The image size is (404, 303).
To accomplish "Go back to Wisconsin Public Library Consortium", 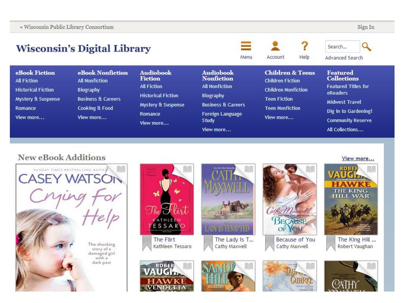I will pos(67,27).
